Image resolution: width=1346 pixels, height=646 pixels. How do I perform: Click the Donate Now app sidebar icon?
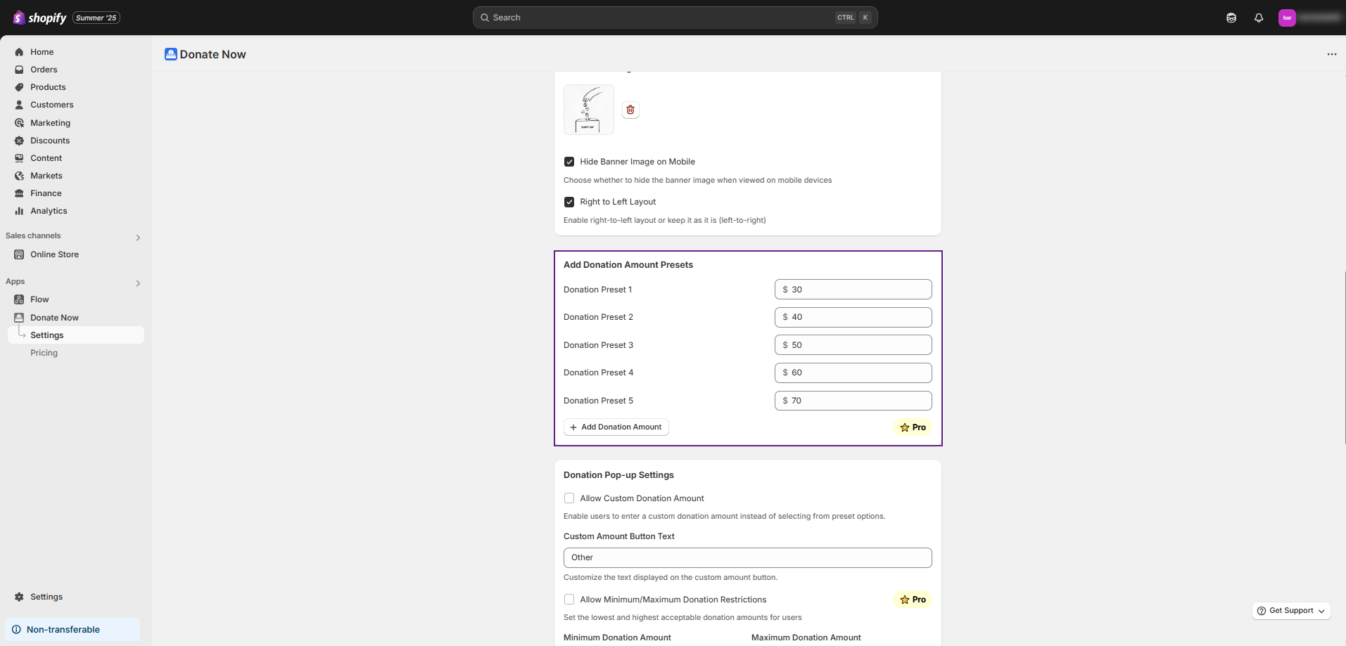(x=19, y=318)
